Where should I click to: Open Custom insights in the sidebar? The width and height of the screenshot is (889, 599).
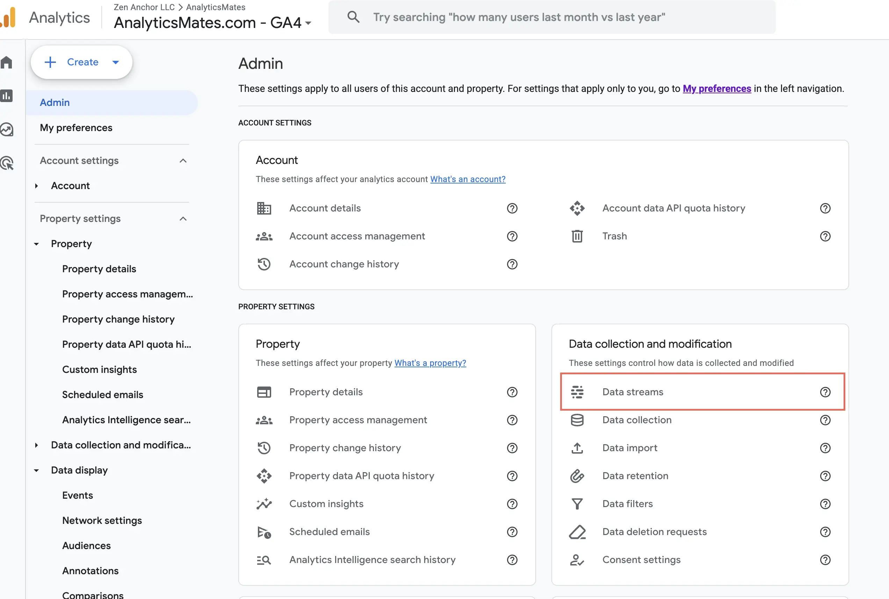[x=99, y=370]
